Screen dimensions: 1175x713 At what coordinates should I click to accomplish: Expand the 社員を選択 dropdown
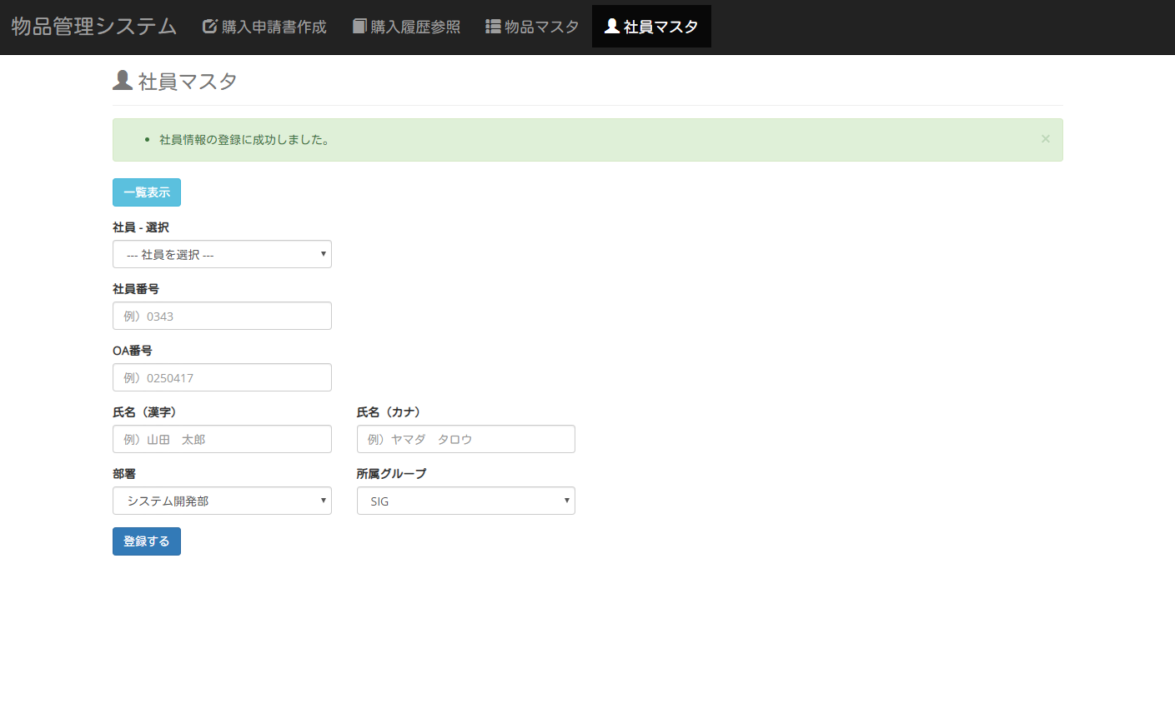(222, 254)
